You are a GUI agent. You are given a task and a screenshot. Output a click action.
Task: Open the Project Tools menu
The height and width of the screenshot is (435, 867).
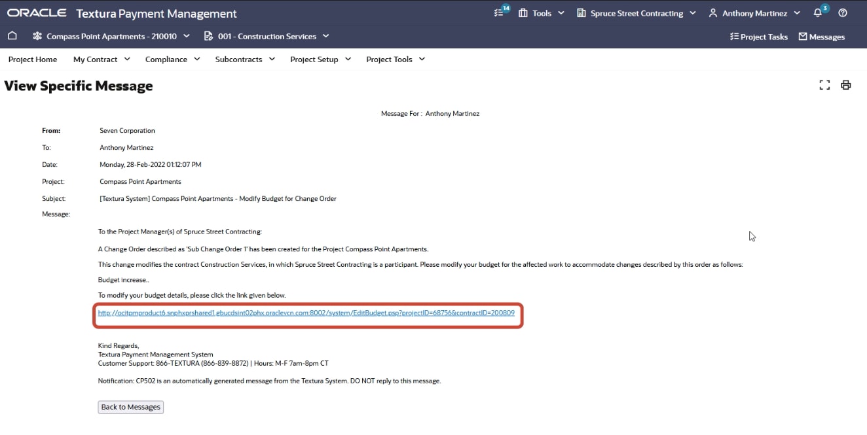pyautogui.click(x=396, y=59)
